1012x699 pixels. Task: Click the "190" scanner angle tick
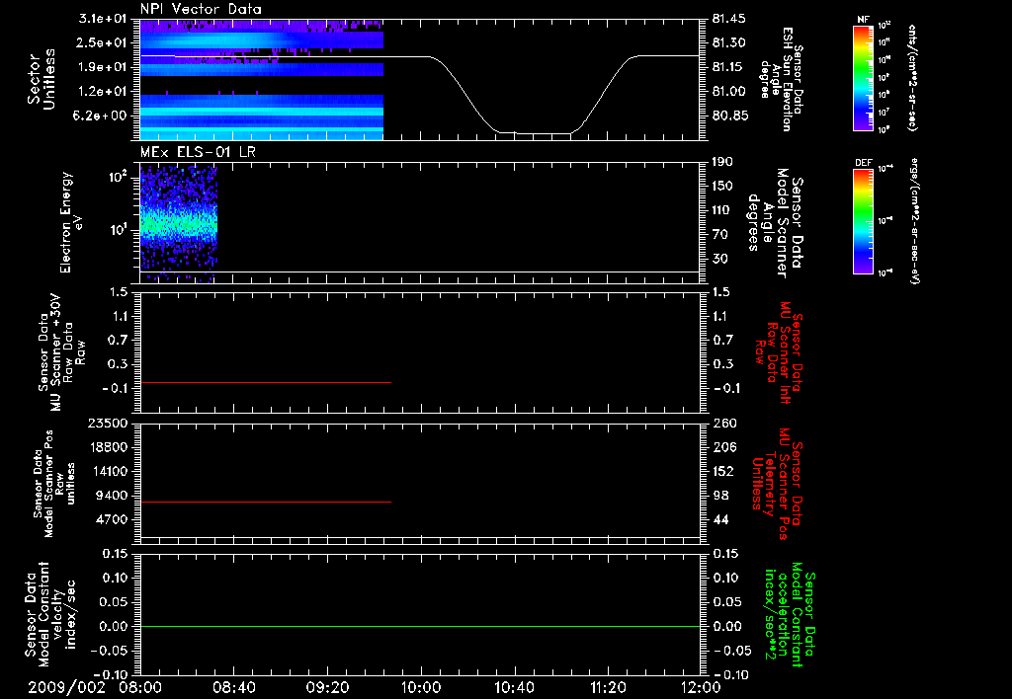[x=722, y=162]
